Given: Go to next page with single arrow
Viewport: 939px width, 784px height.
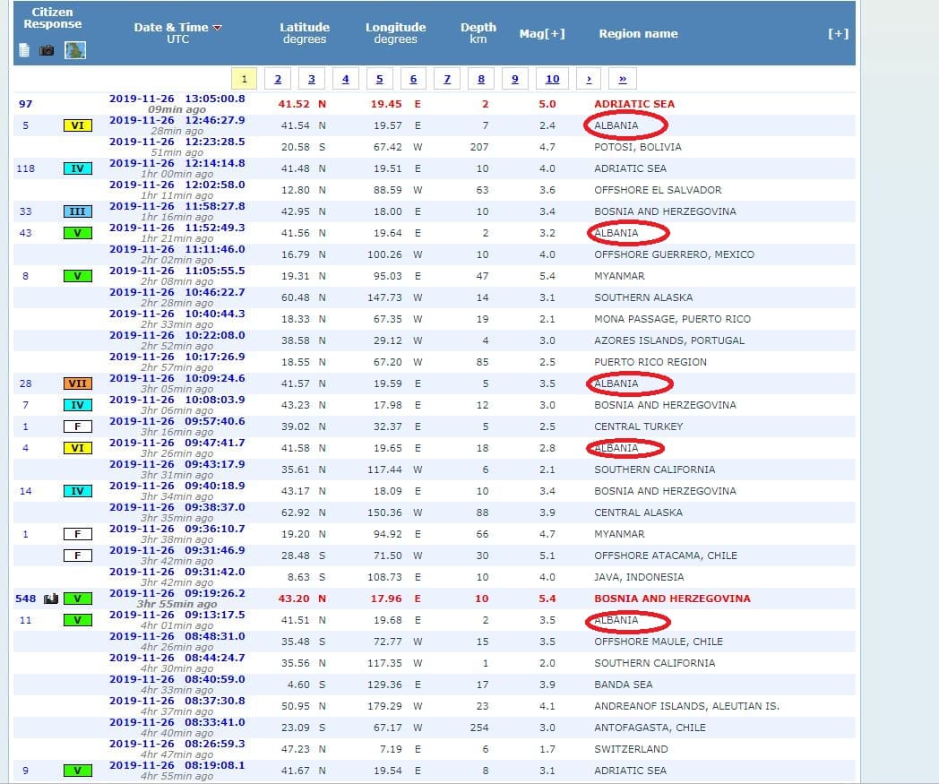Looking at the screenshot, I should 590,79.
